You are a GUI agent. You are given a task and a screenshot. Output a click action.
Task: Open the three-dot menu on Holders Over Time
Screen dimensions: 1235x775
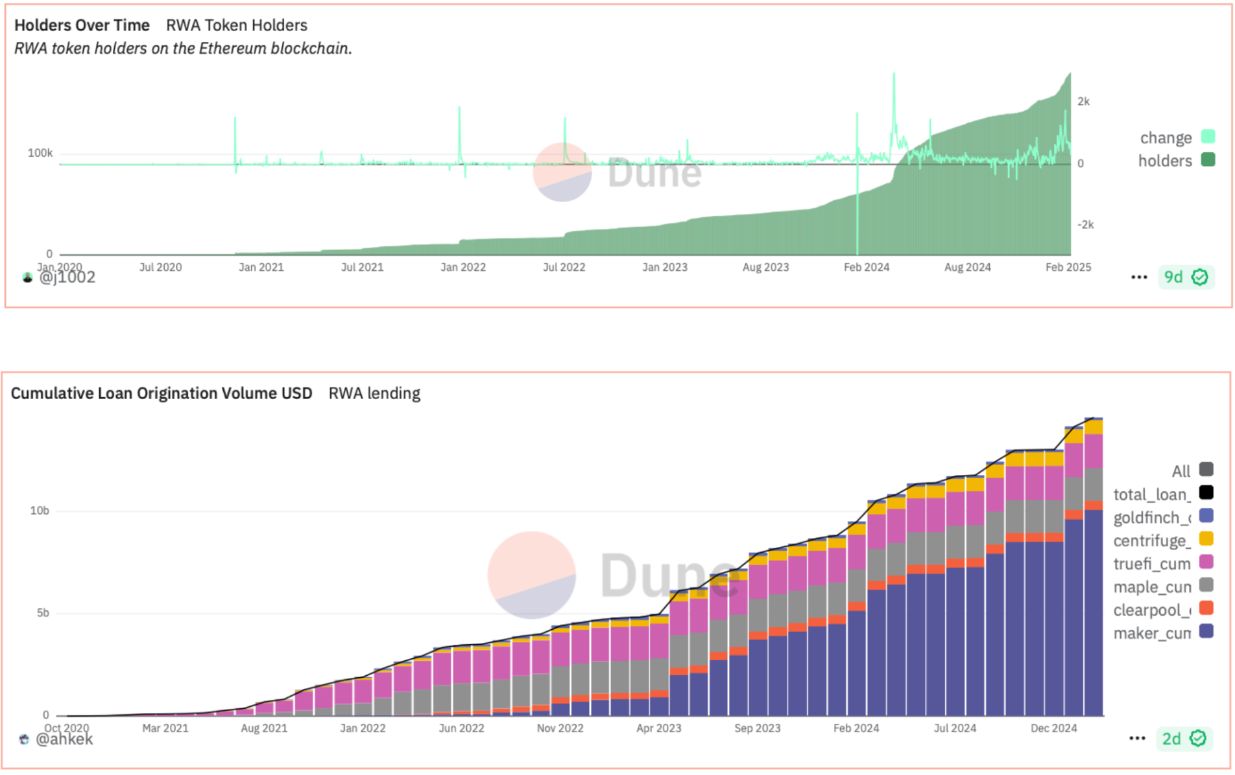(x=1139, y=277)
